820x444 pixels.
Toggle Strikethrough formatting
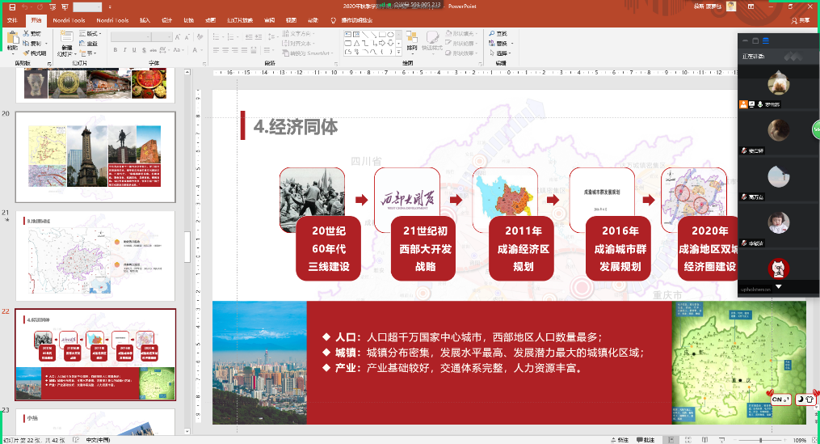coord(153,50)
